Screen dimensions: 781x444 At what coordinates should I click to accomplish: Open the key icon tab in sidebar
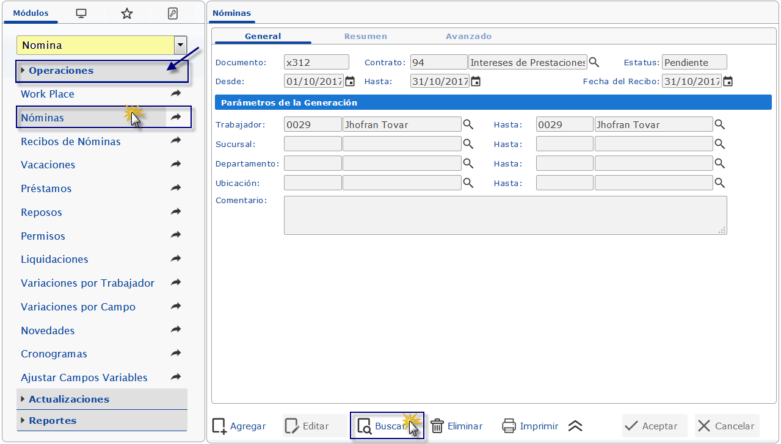[173, 13]
